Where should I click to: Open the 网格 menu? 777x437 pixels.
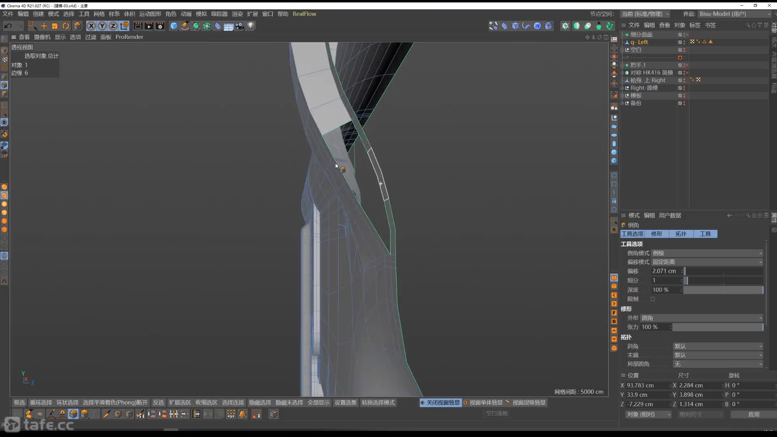[x=99, y=14]
